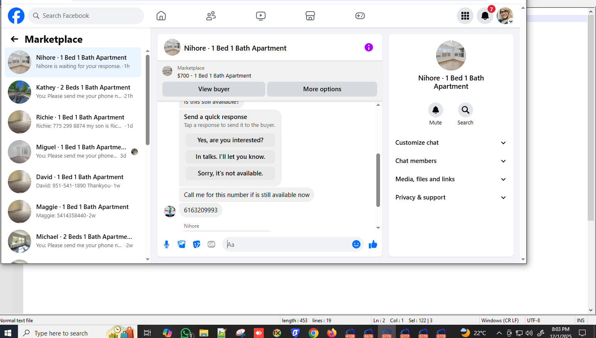The width and height of the screenshot is (596, 338).
Task: Send quick response 'Sorry, it's not available.'
Action: tap(231, 173)
